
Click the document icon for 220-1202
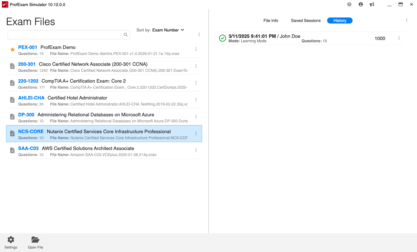[12, 83]
